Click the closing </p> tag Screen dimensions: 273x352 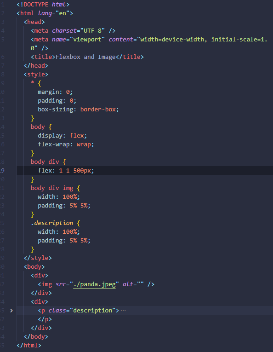(45, 319)
